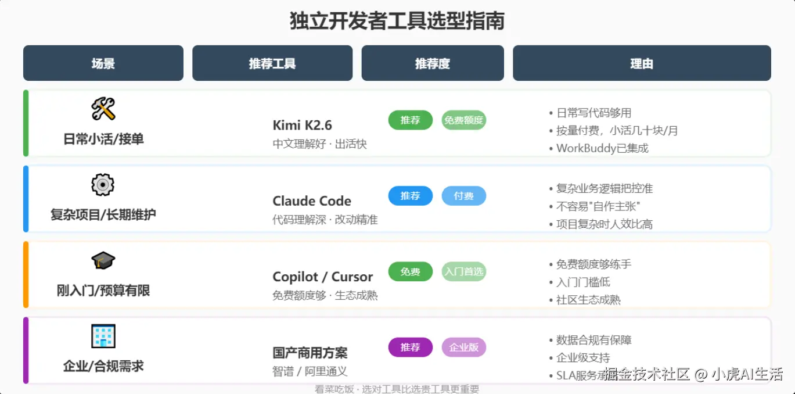Image resolution: width=795 pixels, height=394 pixels.
Task: Click the 中文理解好 · 出活快 subtitle
Action: tap(319, 144)
